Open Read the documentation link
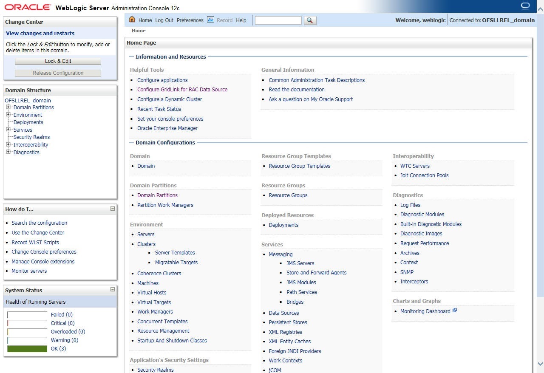This screenshot has height=373, width=544. pyautogui.click(x=297, y=90)
